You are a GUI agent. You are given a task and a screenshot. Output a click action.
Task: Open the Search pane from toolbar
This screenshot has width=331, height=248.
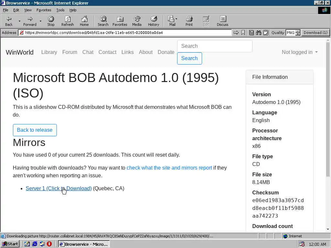click(103, 21)
